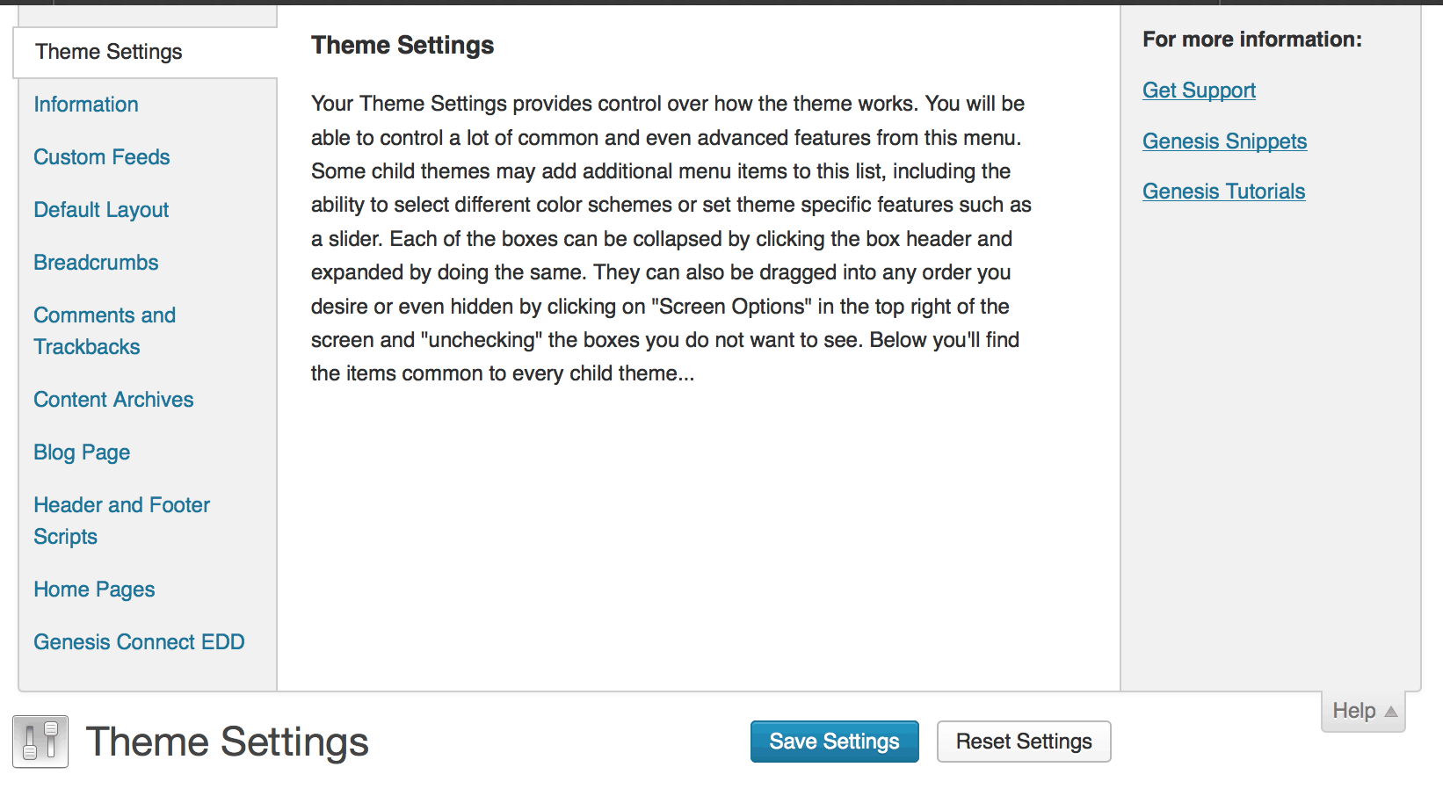Select the Theme Settings help tab
This screenshot has width=1443, height=796.
point(109,52)
